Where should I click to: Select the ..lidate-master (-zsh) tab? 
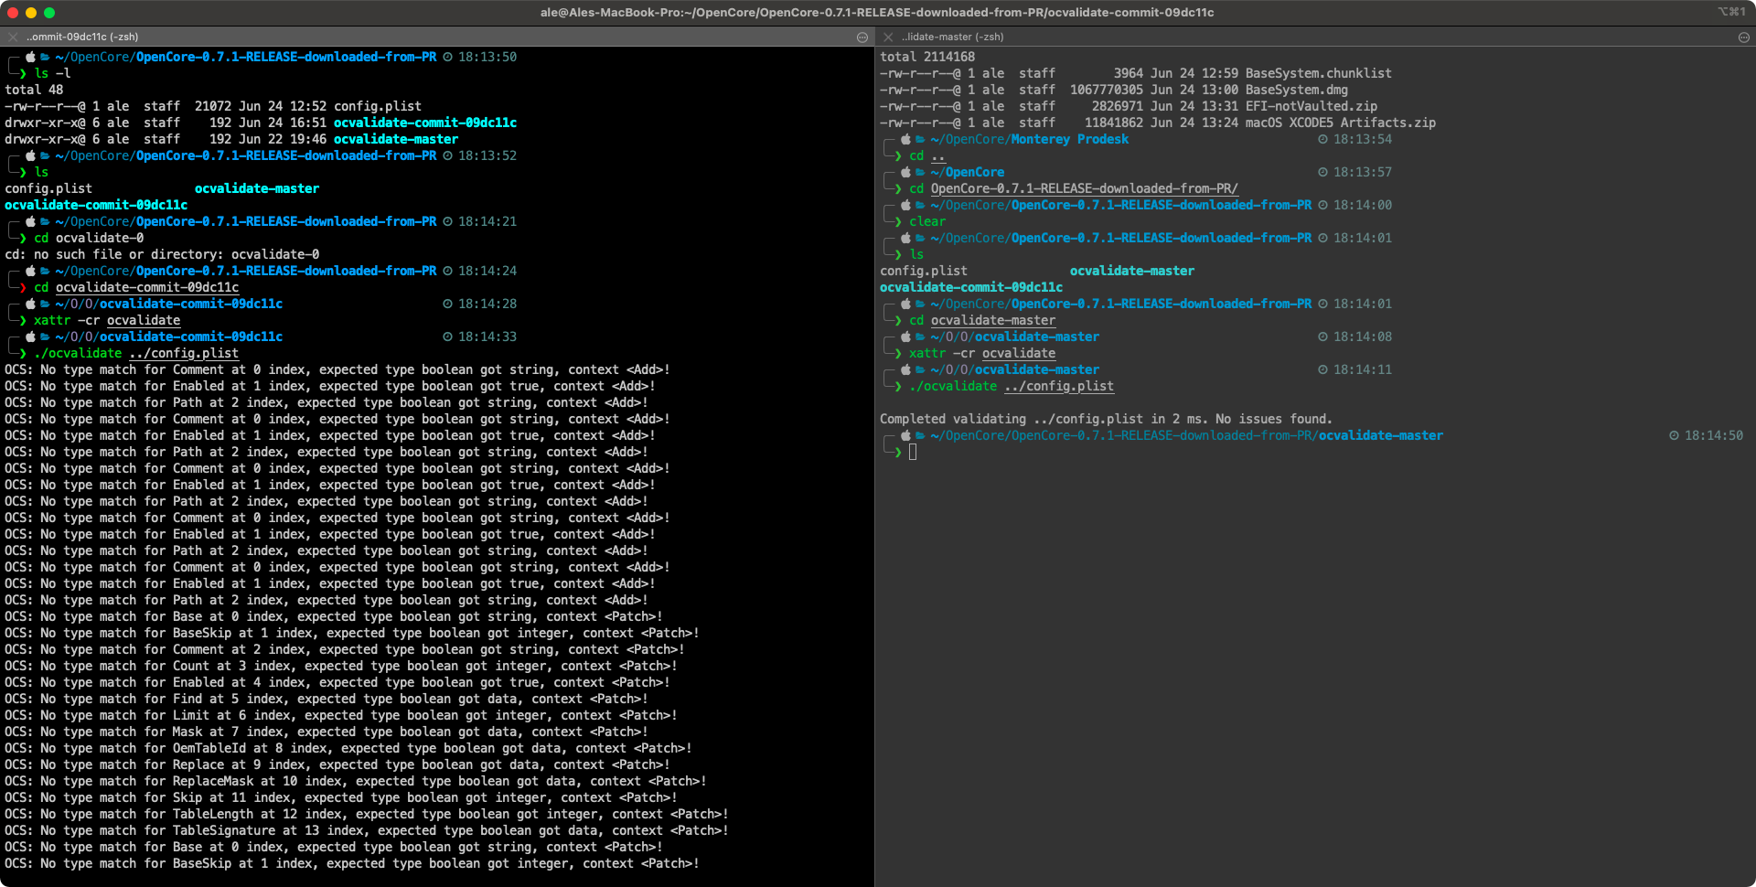click(951, 37)
